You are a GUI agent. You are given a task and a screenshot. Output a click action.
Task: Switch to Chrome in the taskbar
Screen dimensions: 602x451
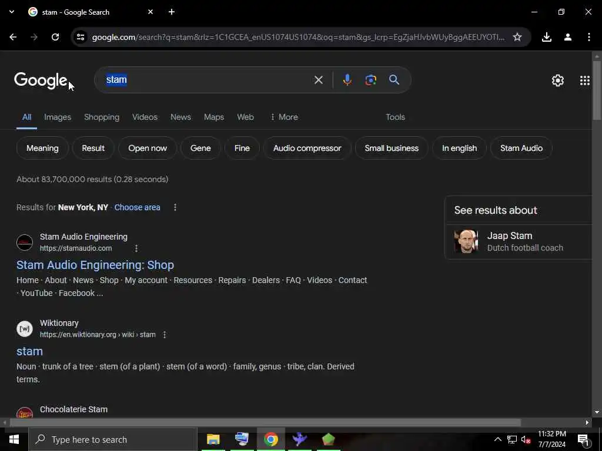point(270,439)
